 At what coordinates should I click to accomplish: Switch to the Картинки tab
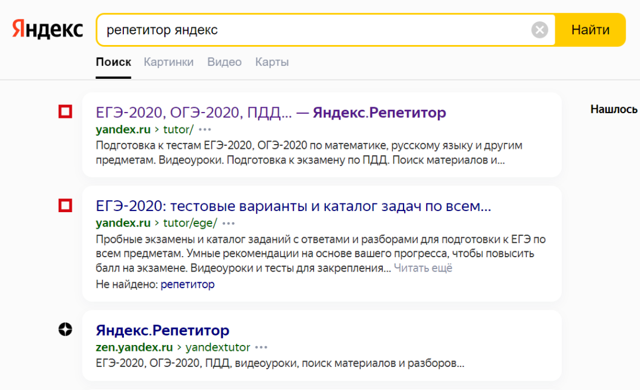[x=168, y=62]
